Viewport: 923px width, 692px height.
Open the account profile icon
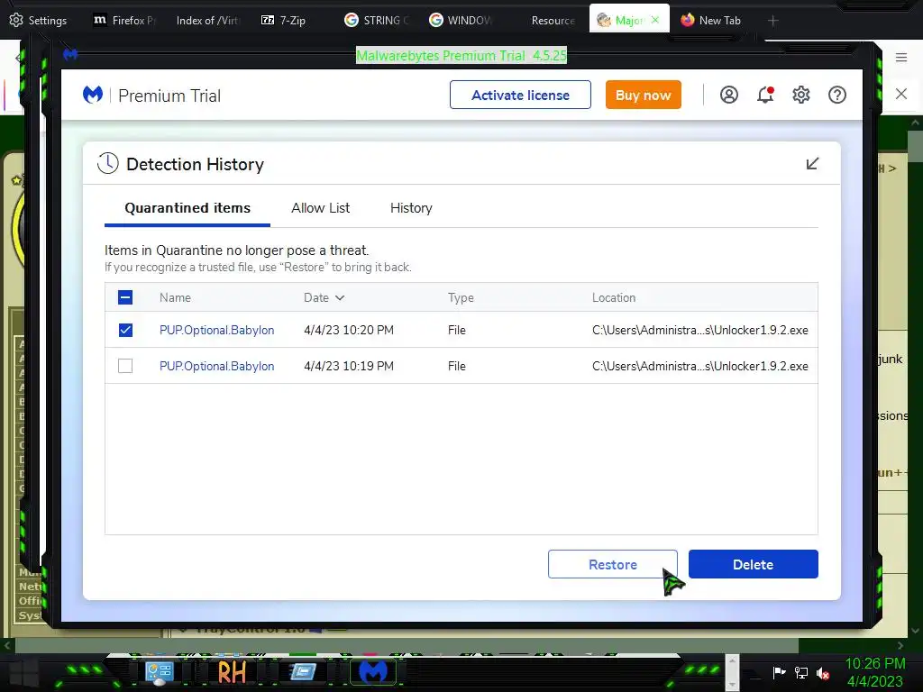[728, 95]
